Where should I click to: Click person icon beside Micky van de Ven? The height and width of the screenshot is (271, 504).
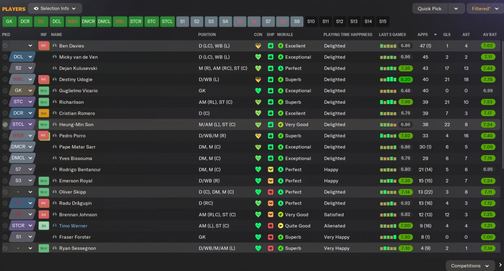tap(55, 57)
